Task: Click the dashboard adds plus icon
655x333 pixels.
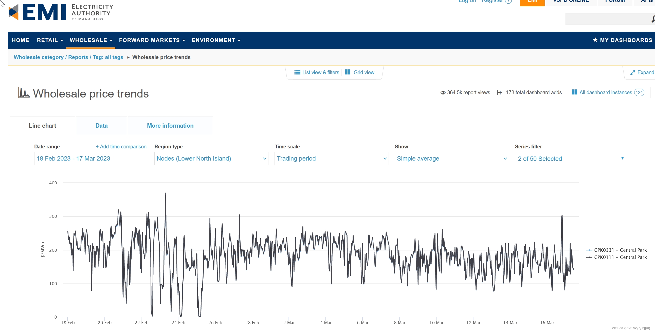Action: [500, 92]
